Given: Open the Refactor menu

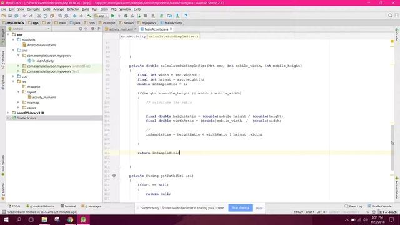Looking at the screenshot, I should (73, 9).
